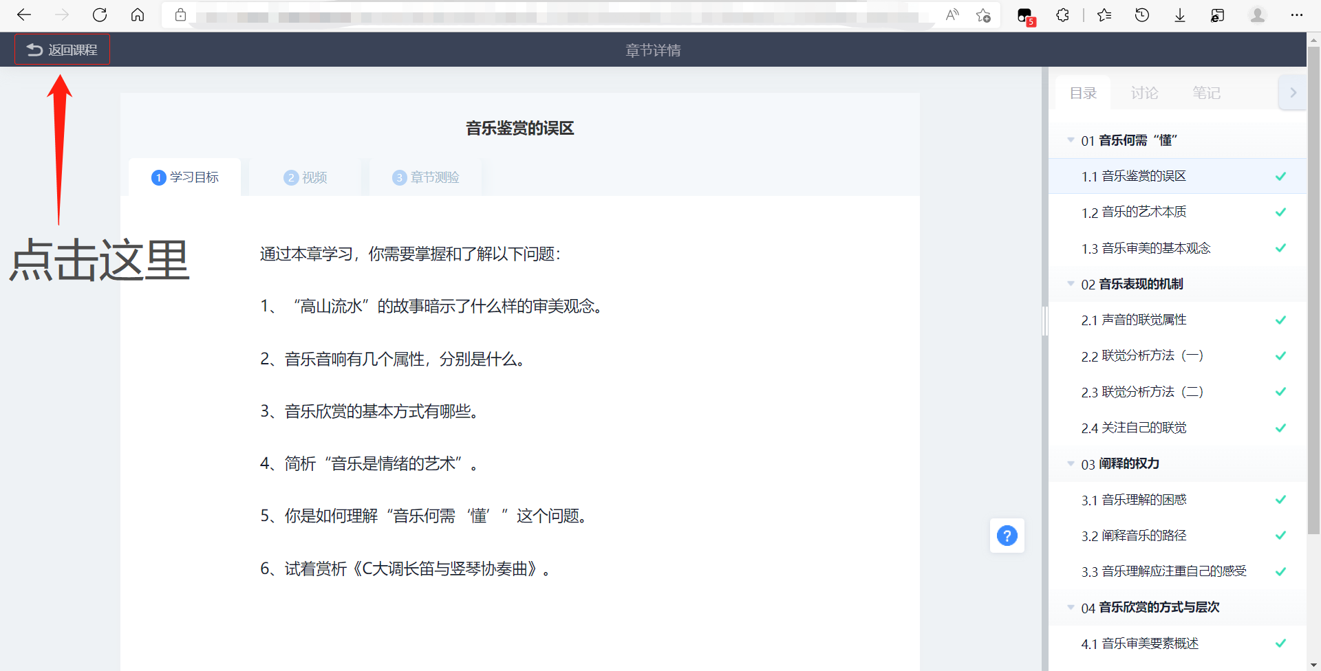Screen dimensions: 1321x671
Task: Click the blue help question icon
Action: (x=1007, y=536)
